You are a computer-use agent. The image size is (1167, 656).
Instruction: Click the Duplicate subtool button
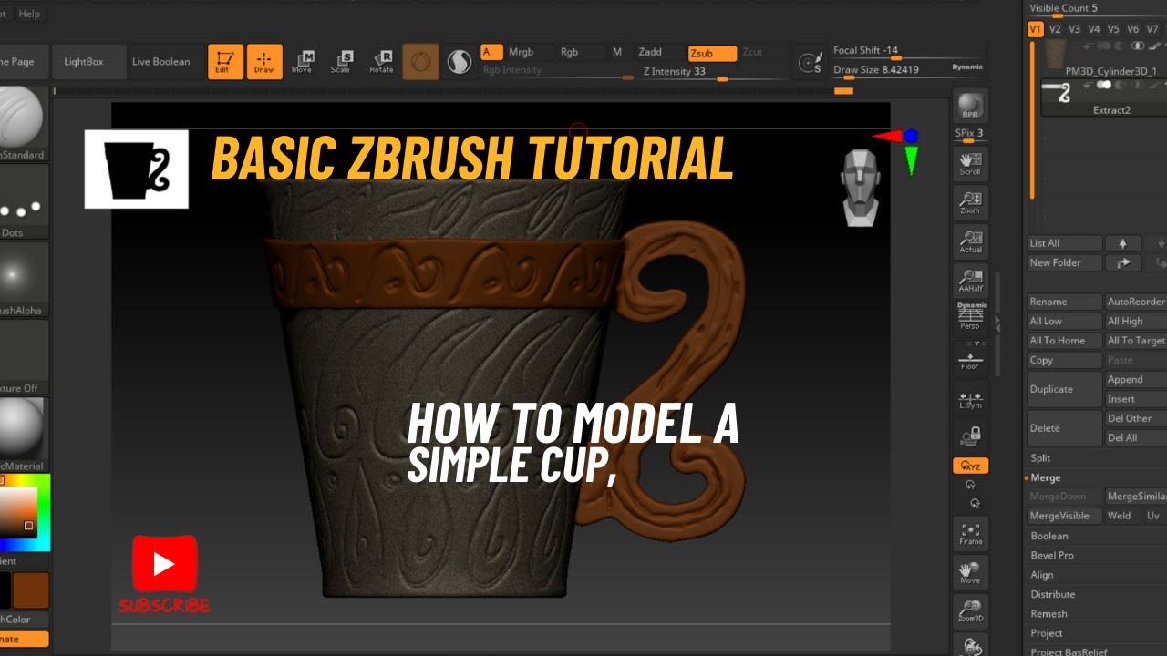point(1064,389)
